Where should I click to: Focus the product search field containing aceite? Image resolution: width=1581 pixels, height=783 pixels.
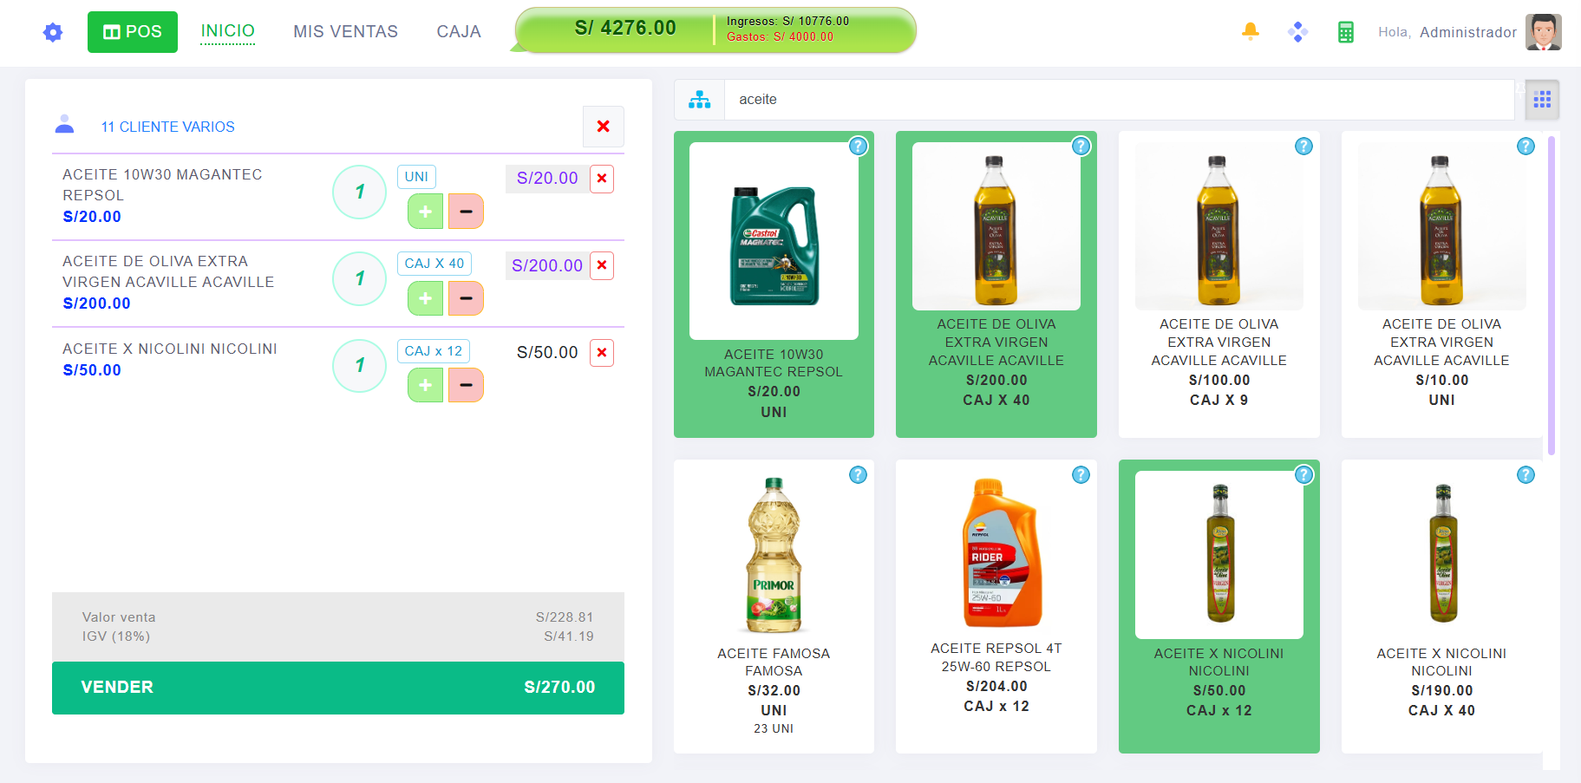(1119, 100)
